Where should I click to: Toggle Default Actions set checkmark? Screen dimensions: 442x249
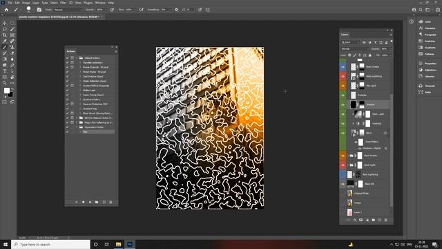coord(68,58)
